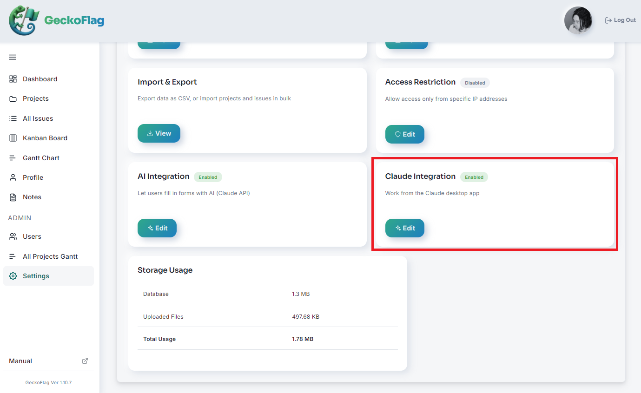
Task: Click the Enabled badge on Claude Integration
Action: [x=474, y=177]
